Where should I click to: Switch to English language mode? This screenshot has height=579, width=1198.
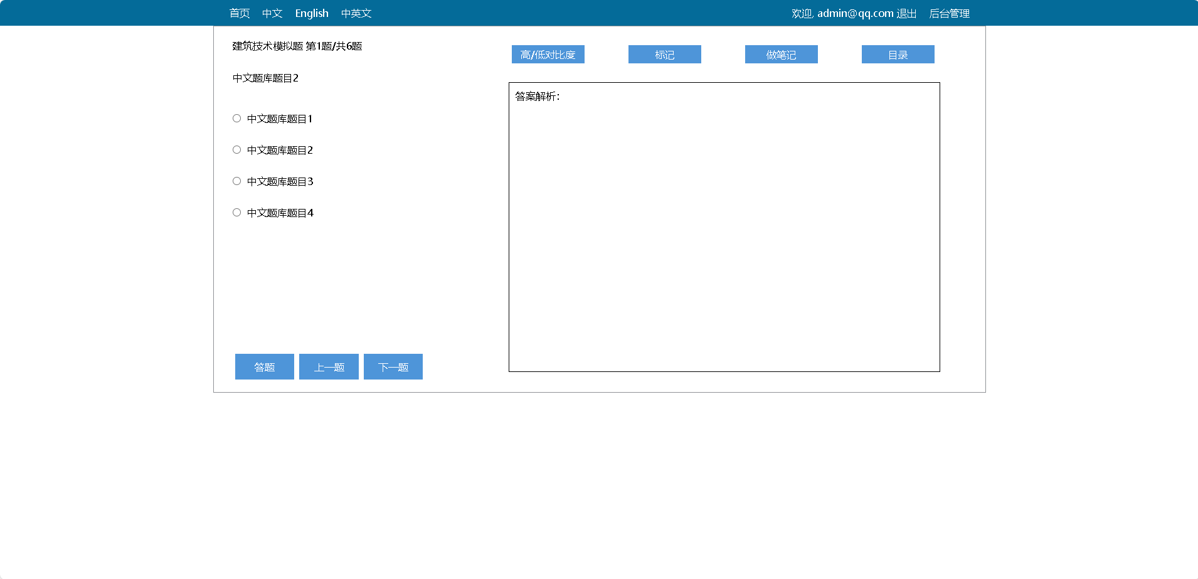(312, 13)
